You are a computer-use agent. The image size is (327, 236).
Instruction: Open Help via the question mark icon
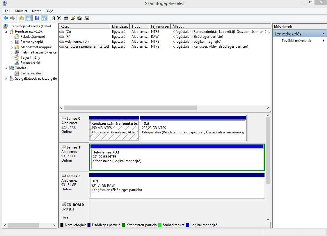click(37, 18)
